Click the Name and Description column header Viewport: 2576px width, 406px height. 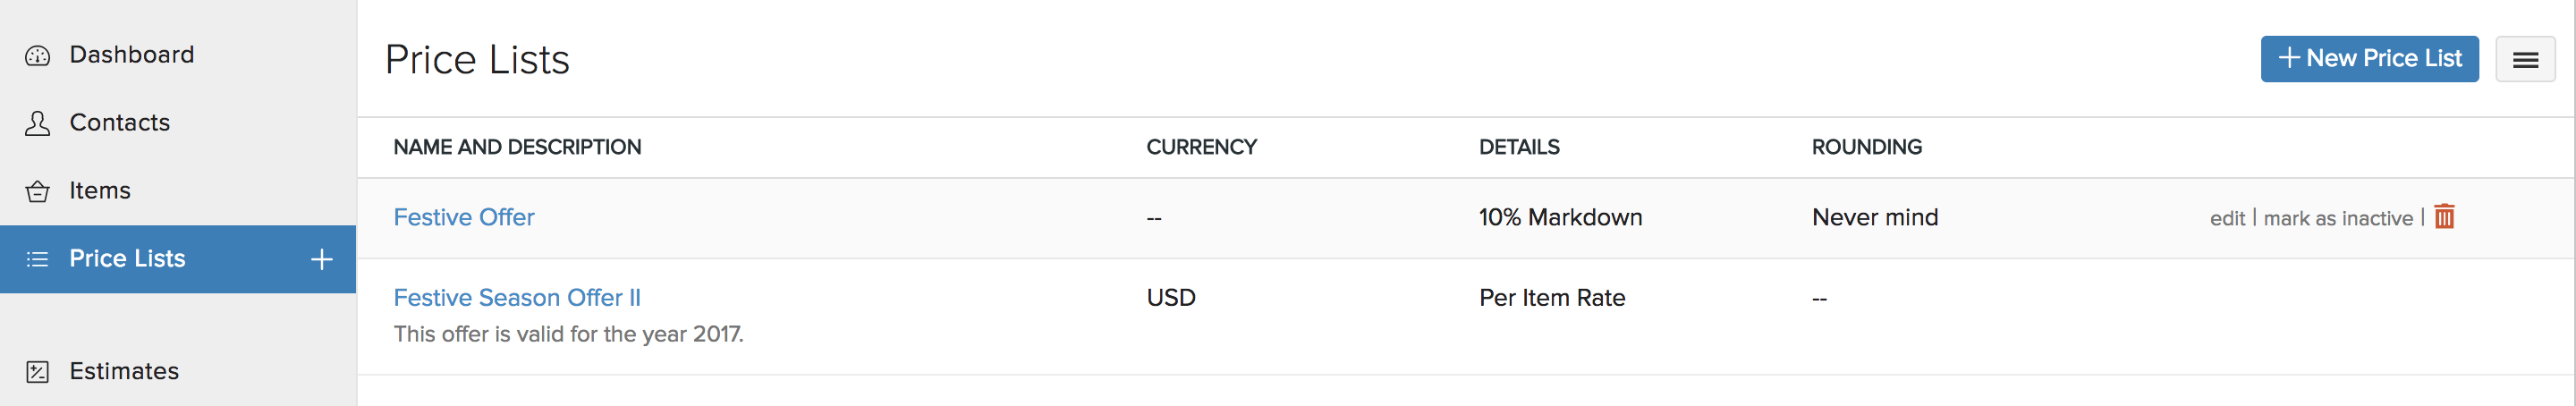point(517,147)
